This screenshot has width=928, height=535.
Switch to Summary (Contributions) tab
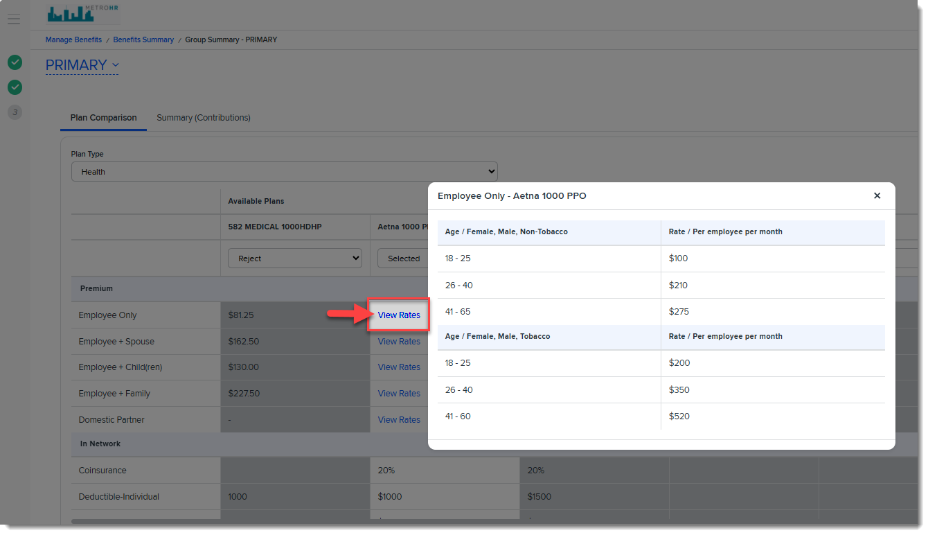pyautogui.click(x=204, y=118)
